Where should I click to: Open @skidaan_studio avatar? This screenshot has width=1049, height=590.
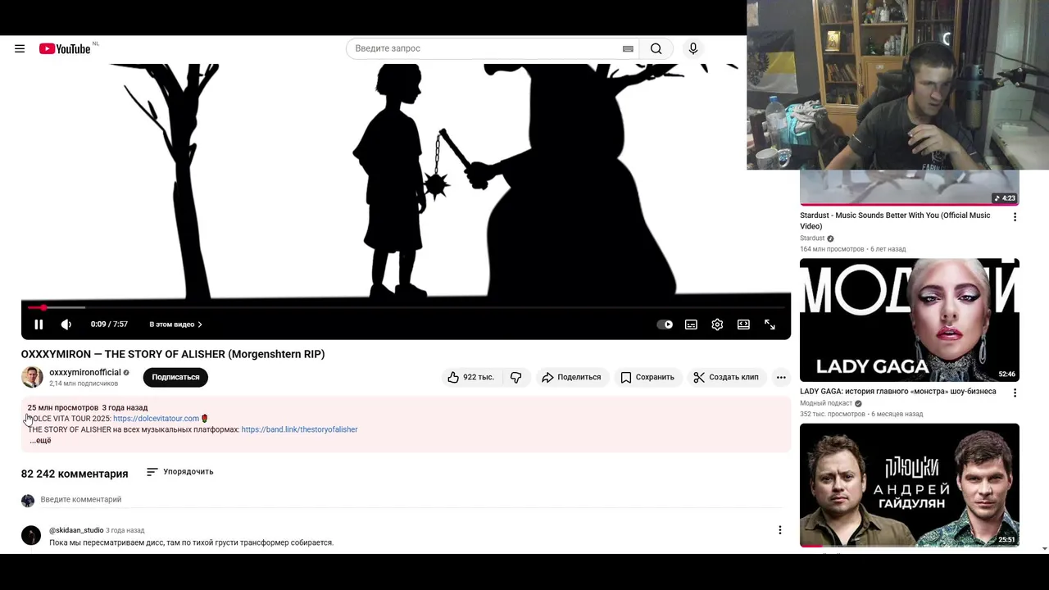[x=31, y=535]
